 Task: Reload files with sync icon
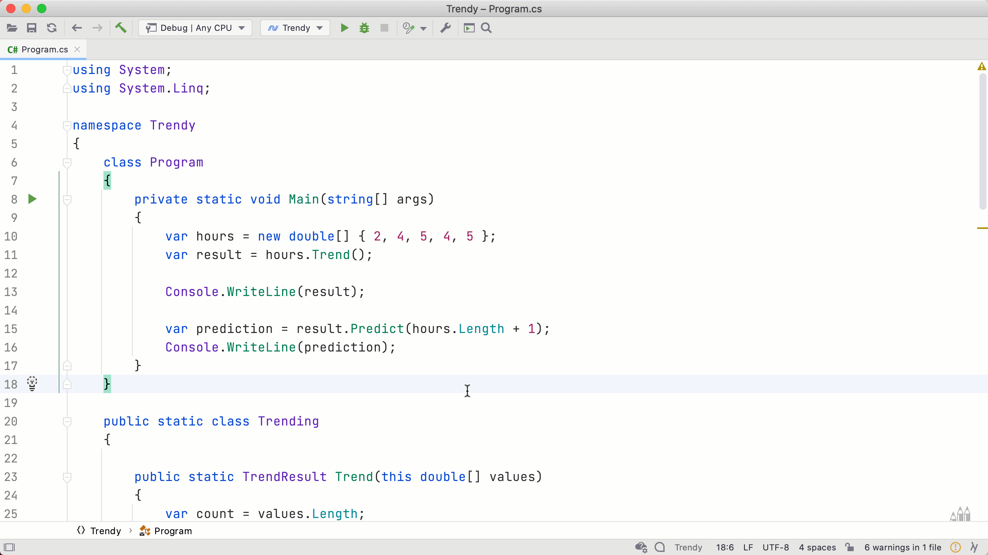(52, 28)
